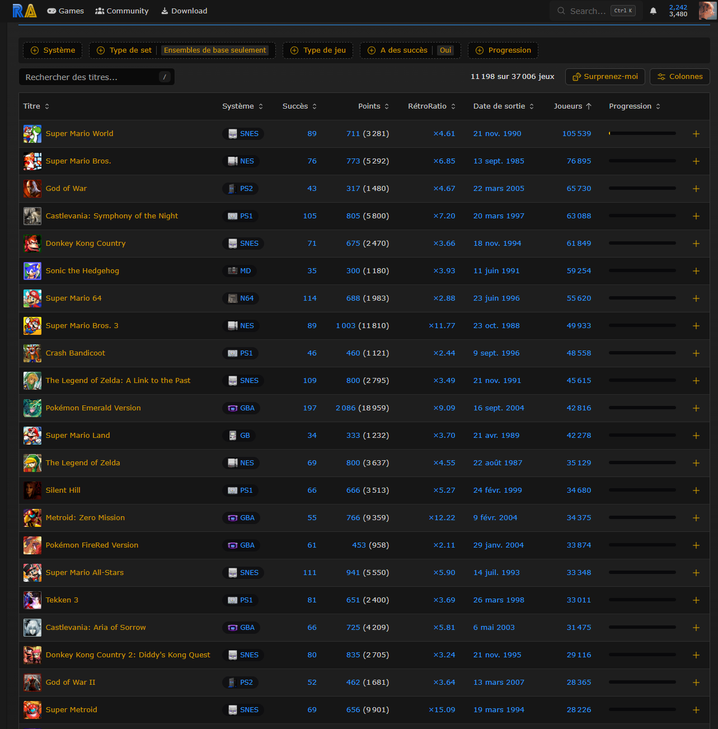
Task: Click plus icon for Pokémon Emerald Version row
Action: click(696, 408)
